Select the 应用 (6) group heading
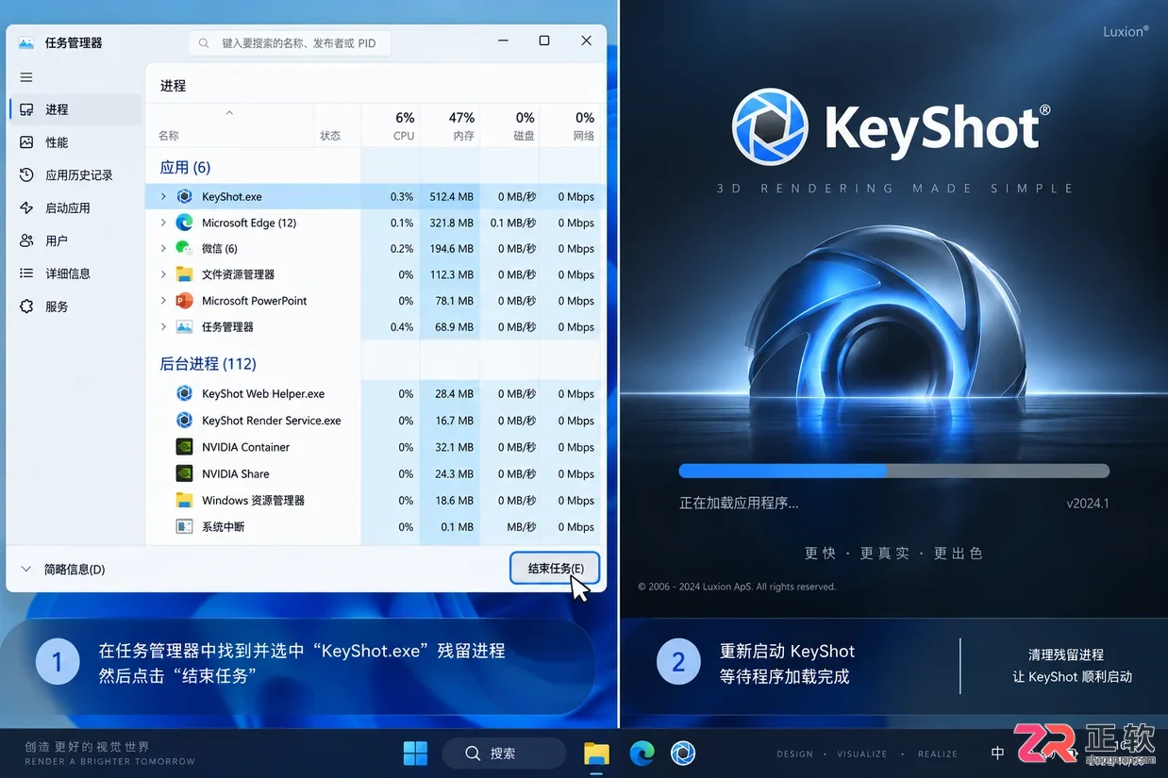Viewport: 1168px width, 778px height. point(185,168)
